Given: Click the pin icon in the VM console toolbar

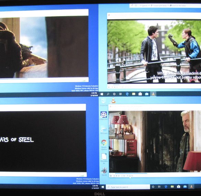Looking at the screenshot, I should pyautogui.click(x=132, y=6).
